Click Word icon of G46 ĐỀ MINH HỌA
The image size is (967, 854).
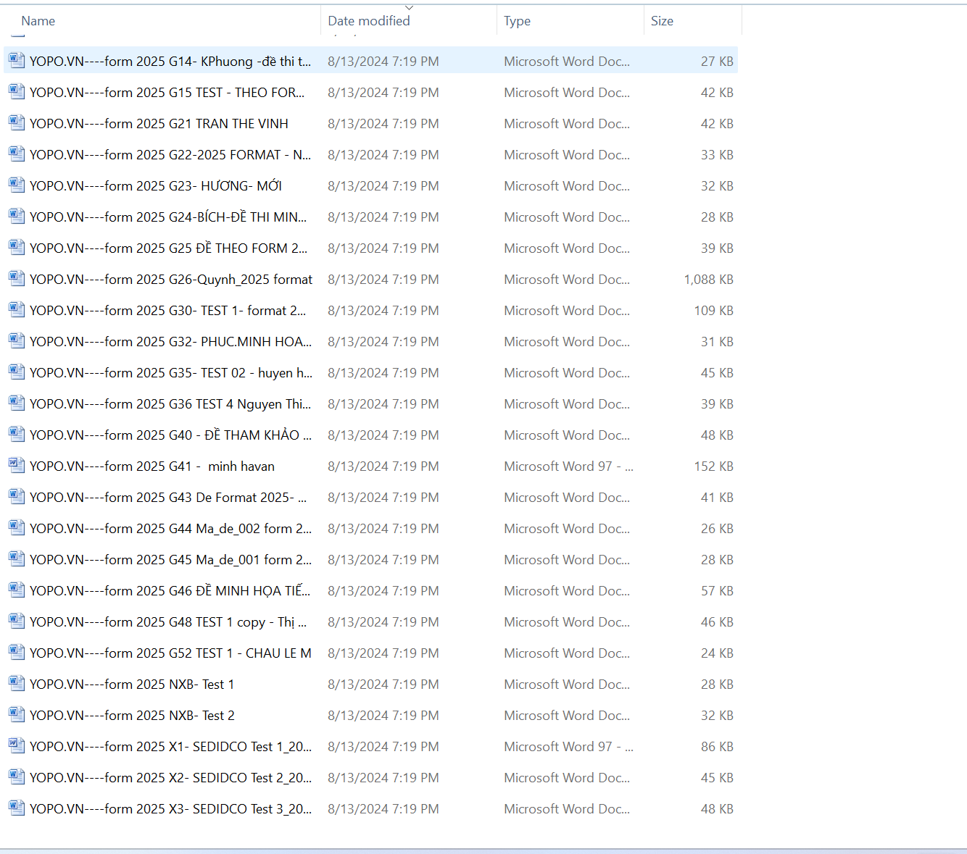17,590
